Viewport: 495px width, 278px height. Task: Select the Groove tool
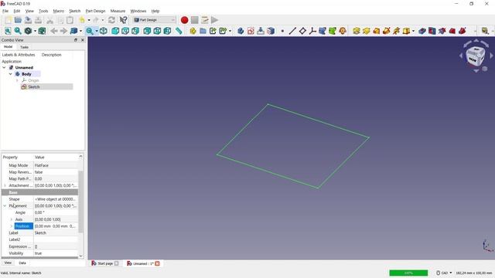tap(442, 31)
